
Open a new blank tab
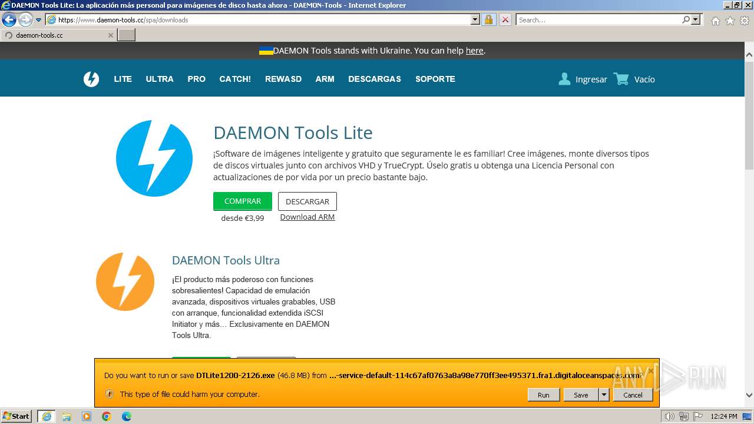point(127,35)
